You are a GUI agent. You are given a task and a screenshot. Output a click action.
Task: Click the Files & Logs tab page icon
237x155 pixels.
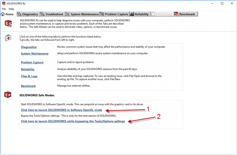(x=153, y=14)
